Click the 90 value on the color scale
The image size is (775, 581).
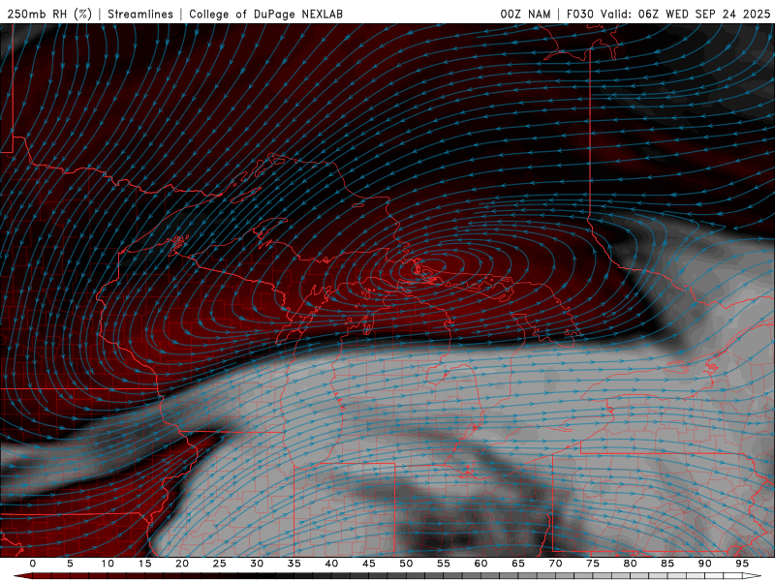704,564
